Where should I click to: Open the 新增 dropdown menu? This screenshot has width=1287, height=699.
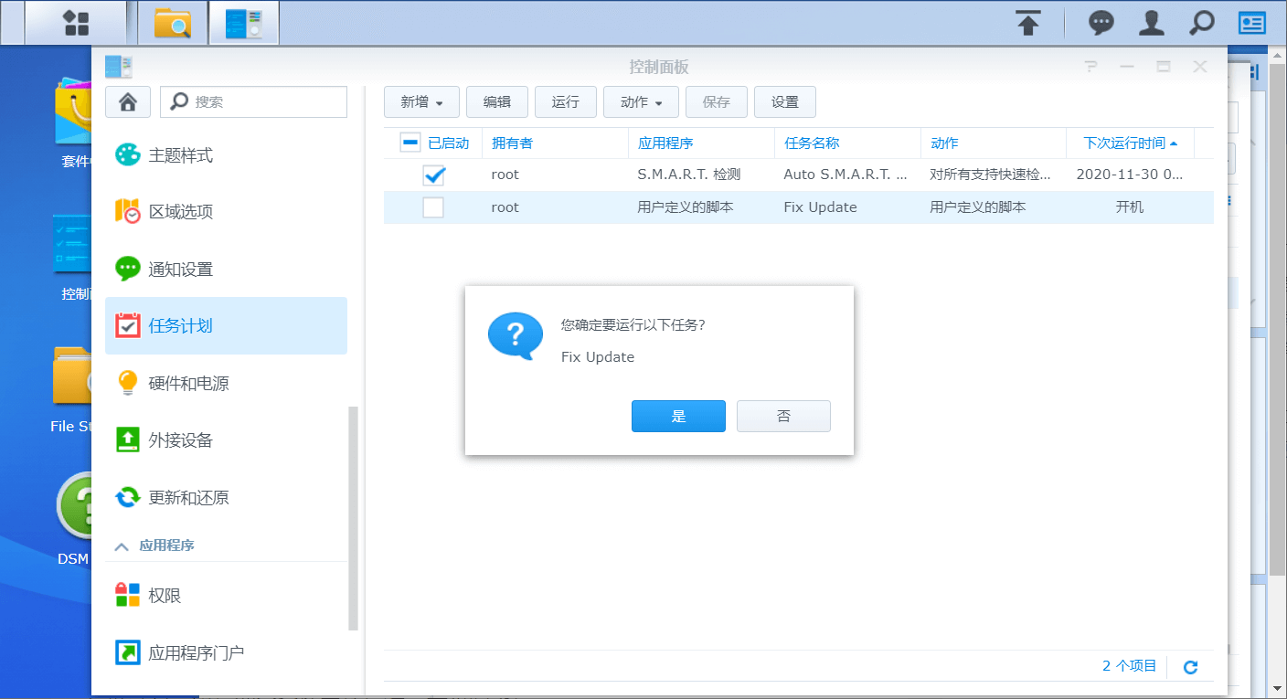tap(421, 101)
